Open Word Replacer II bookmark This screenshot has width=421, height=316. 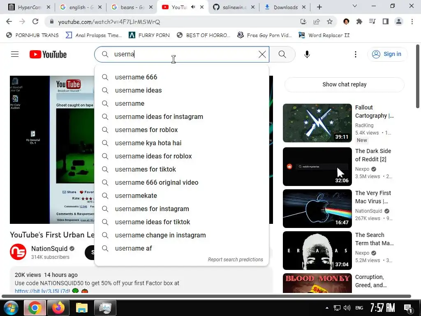[324, 35]
